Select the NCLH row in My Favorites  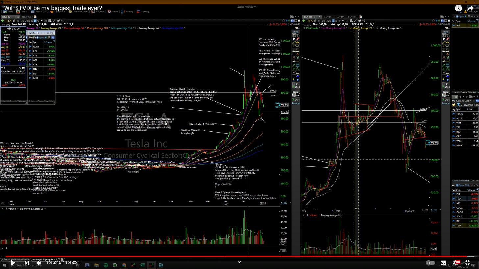pyautogui.click(x=42, y=47)
